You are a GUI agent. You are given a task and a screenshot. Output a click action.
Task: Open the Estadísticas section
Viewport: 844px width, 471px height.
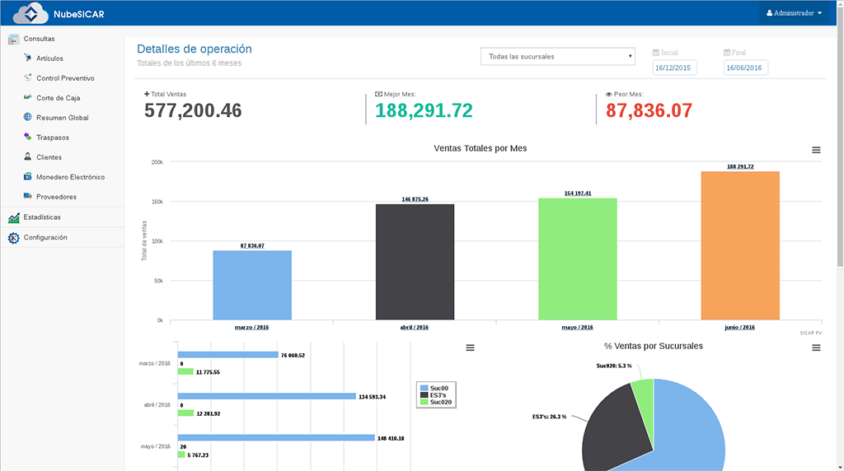coord(42,217)
